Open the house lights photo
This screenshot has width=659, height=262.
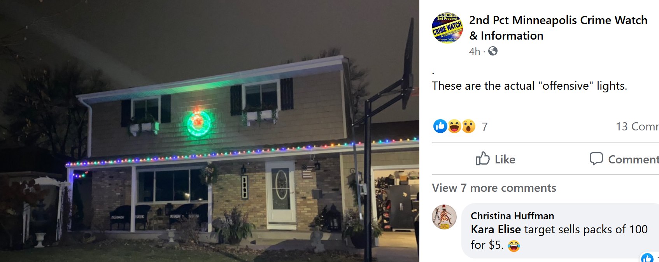tap(209, 131)
